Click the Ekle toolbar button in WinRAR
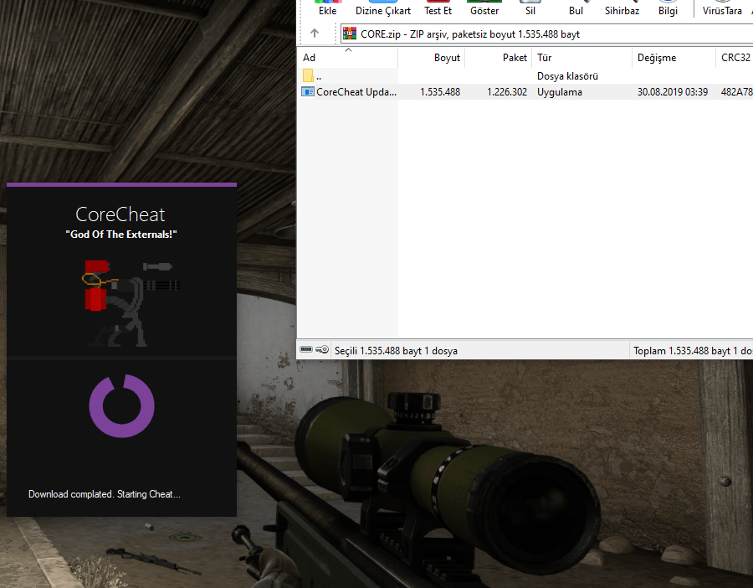The image size is (753, 588). coord(327,8)
